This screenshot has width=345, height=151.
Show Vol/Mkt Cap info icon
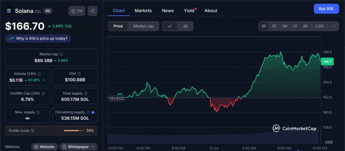[x=43, y=93]
